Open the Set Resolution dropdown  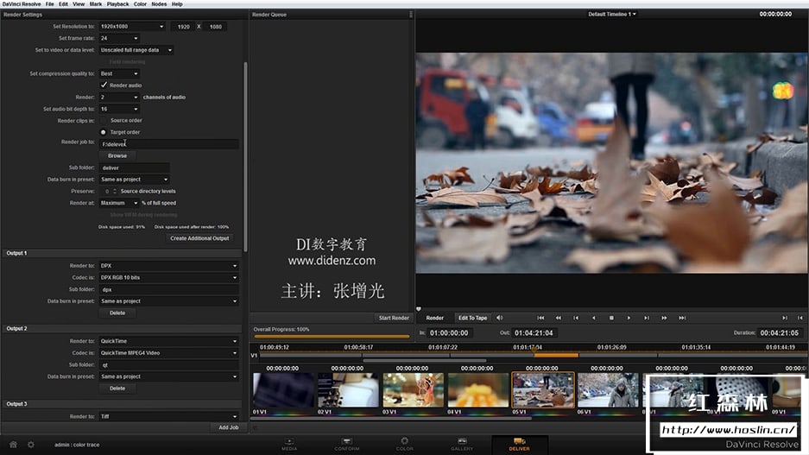coord(132,26)
